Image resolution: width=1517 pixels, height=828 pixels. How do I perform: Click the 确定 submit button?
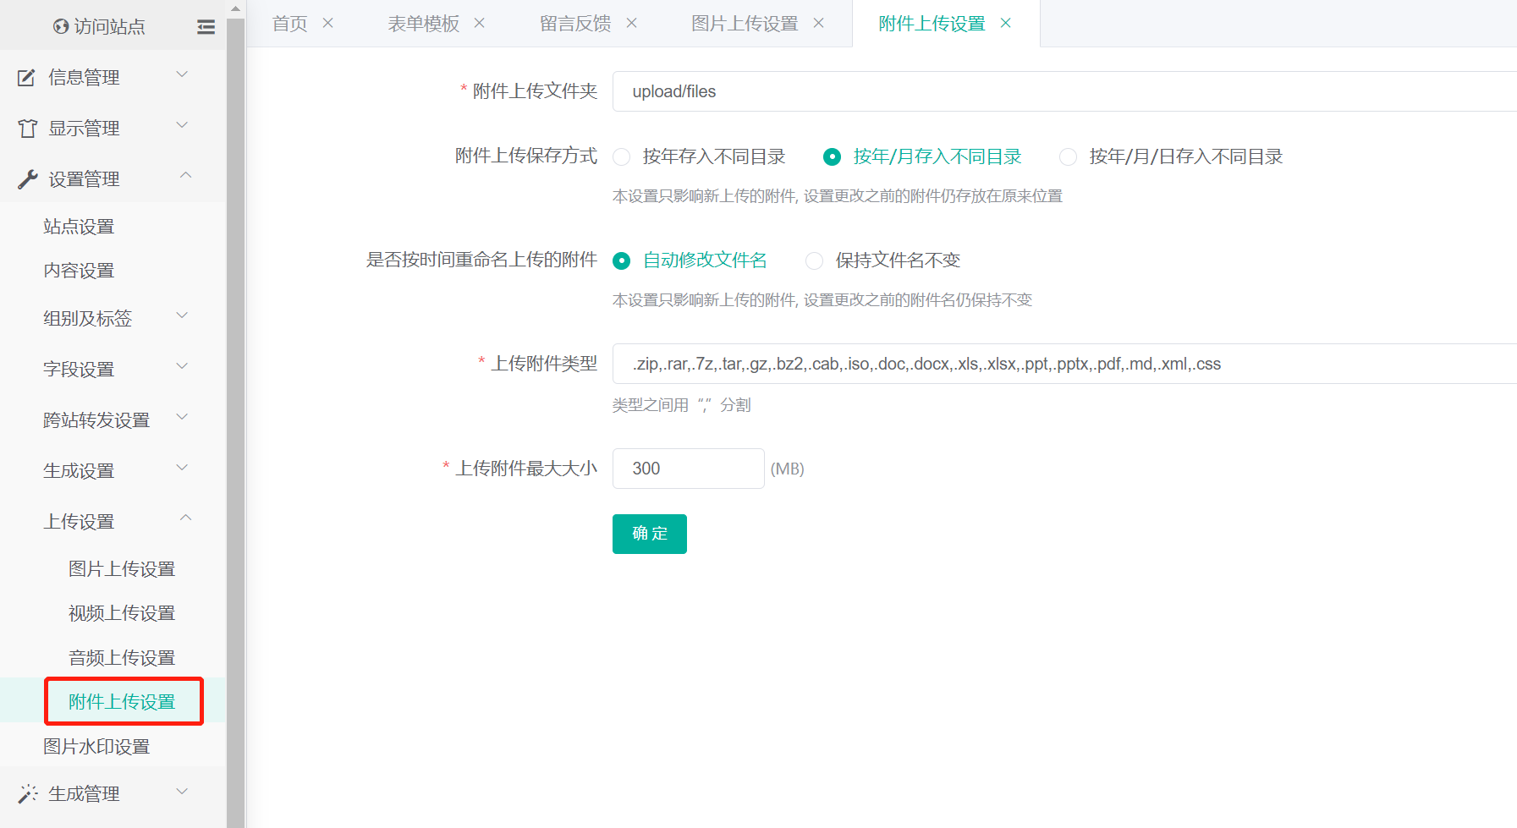[x=649, y=534]
